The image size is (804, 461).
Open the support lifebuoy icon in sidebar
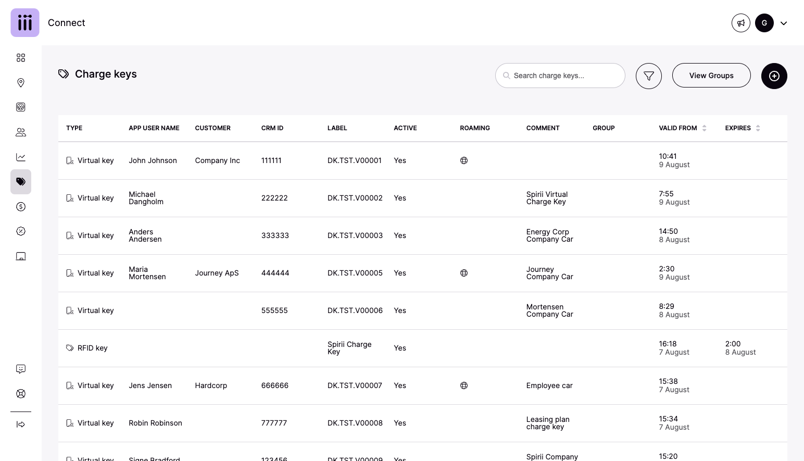[21, 394]
